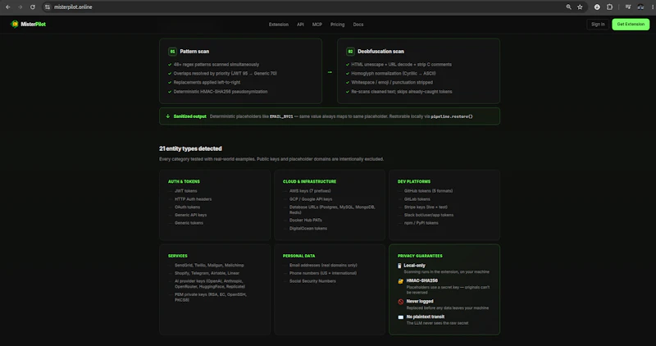Click the SERVICES card title

[178, 256]
